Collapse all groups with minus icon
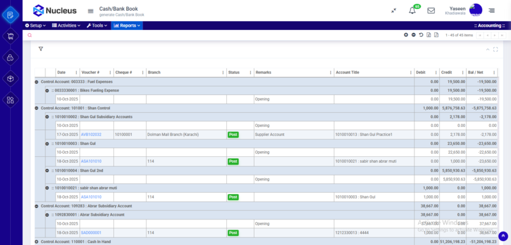The image size is (511, 245). tap(414, 34)
